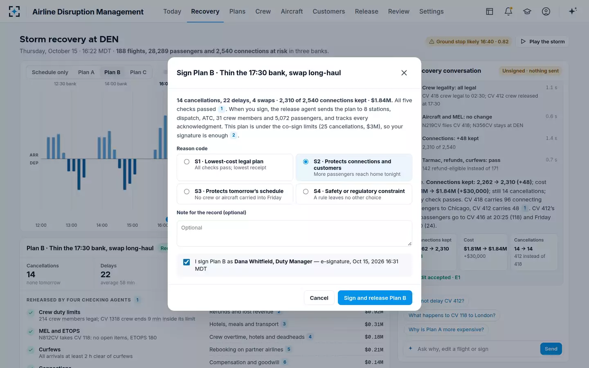Screen dimensions: 589x368
Task: Click citation 1 beside Rehearsed by four checking agents
Action: 137,300
